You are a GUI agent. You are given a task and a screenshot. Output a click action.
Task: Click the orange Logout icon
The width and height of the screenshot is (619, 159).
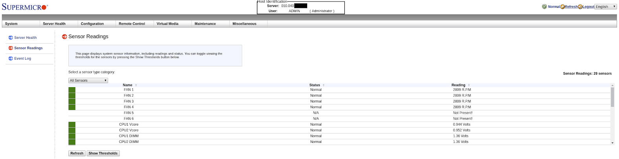pyautogui.click(x=580, y=7)
